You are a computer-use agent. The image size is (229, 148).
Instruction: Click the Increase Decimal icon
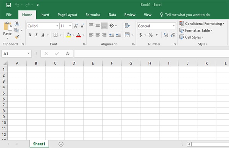[x=166, y=35]
